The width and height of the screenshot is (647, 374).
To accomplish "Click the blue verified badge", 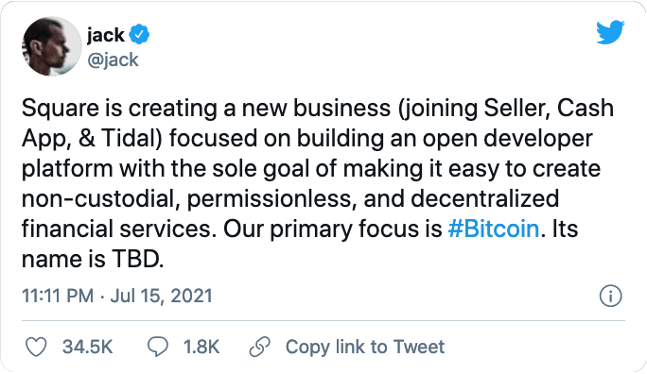I will pos(139,35).
